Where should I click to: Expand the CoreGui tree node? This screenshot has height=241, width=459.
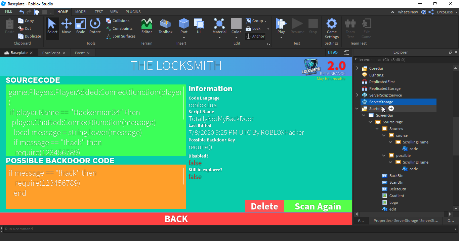click(x=357, y=68)
